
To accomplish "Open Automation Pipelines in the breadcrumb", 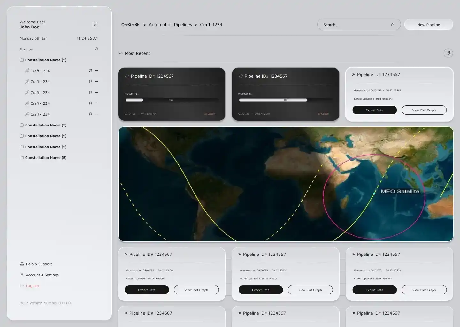I will click(x=170, y=25).
